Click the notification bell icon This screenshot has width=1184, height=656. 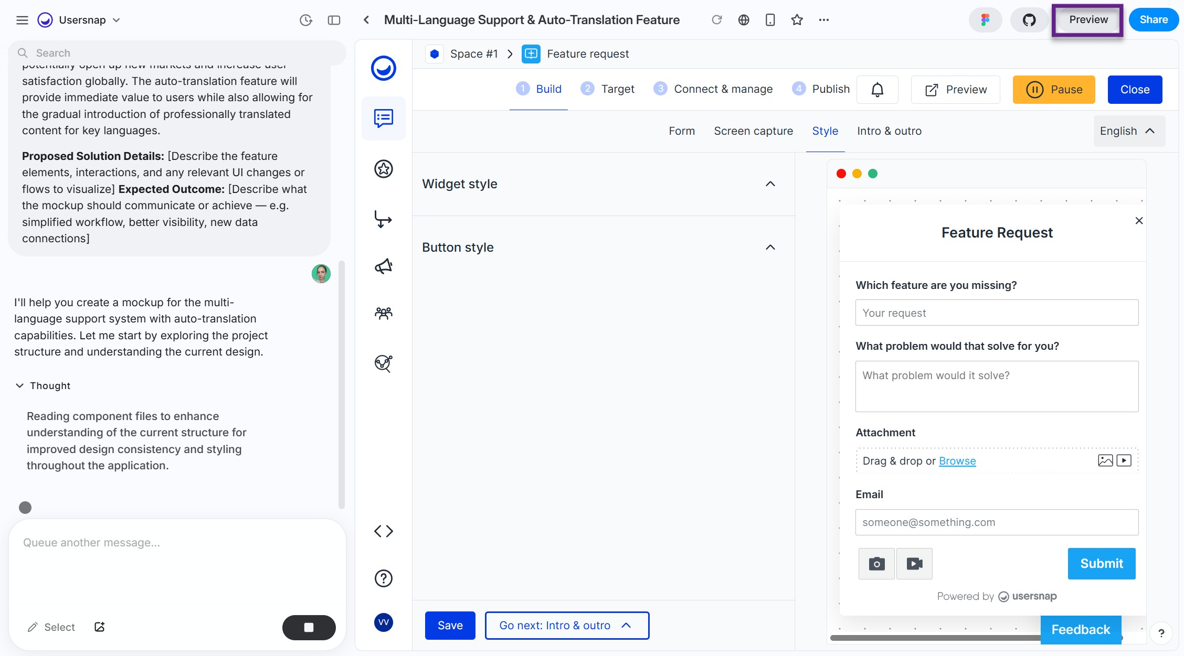point(877,90)
